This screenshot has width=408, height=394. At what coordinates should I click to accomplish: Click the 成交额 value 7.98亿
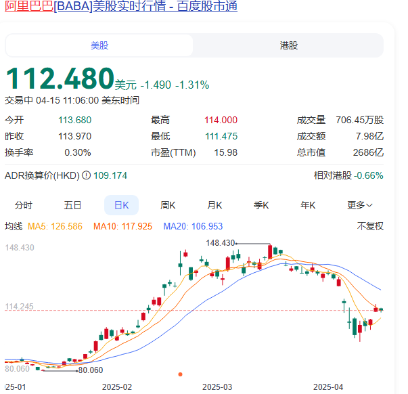tap(369, 136)
